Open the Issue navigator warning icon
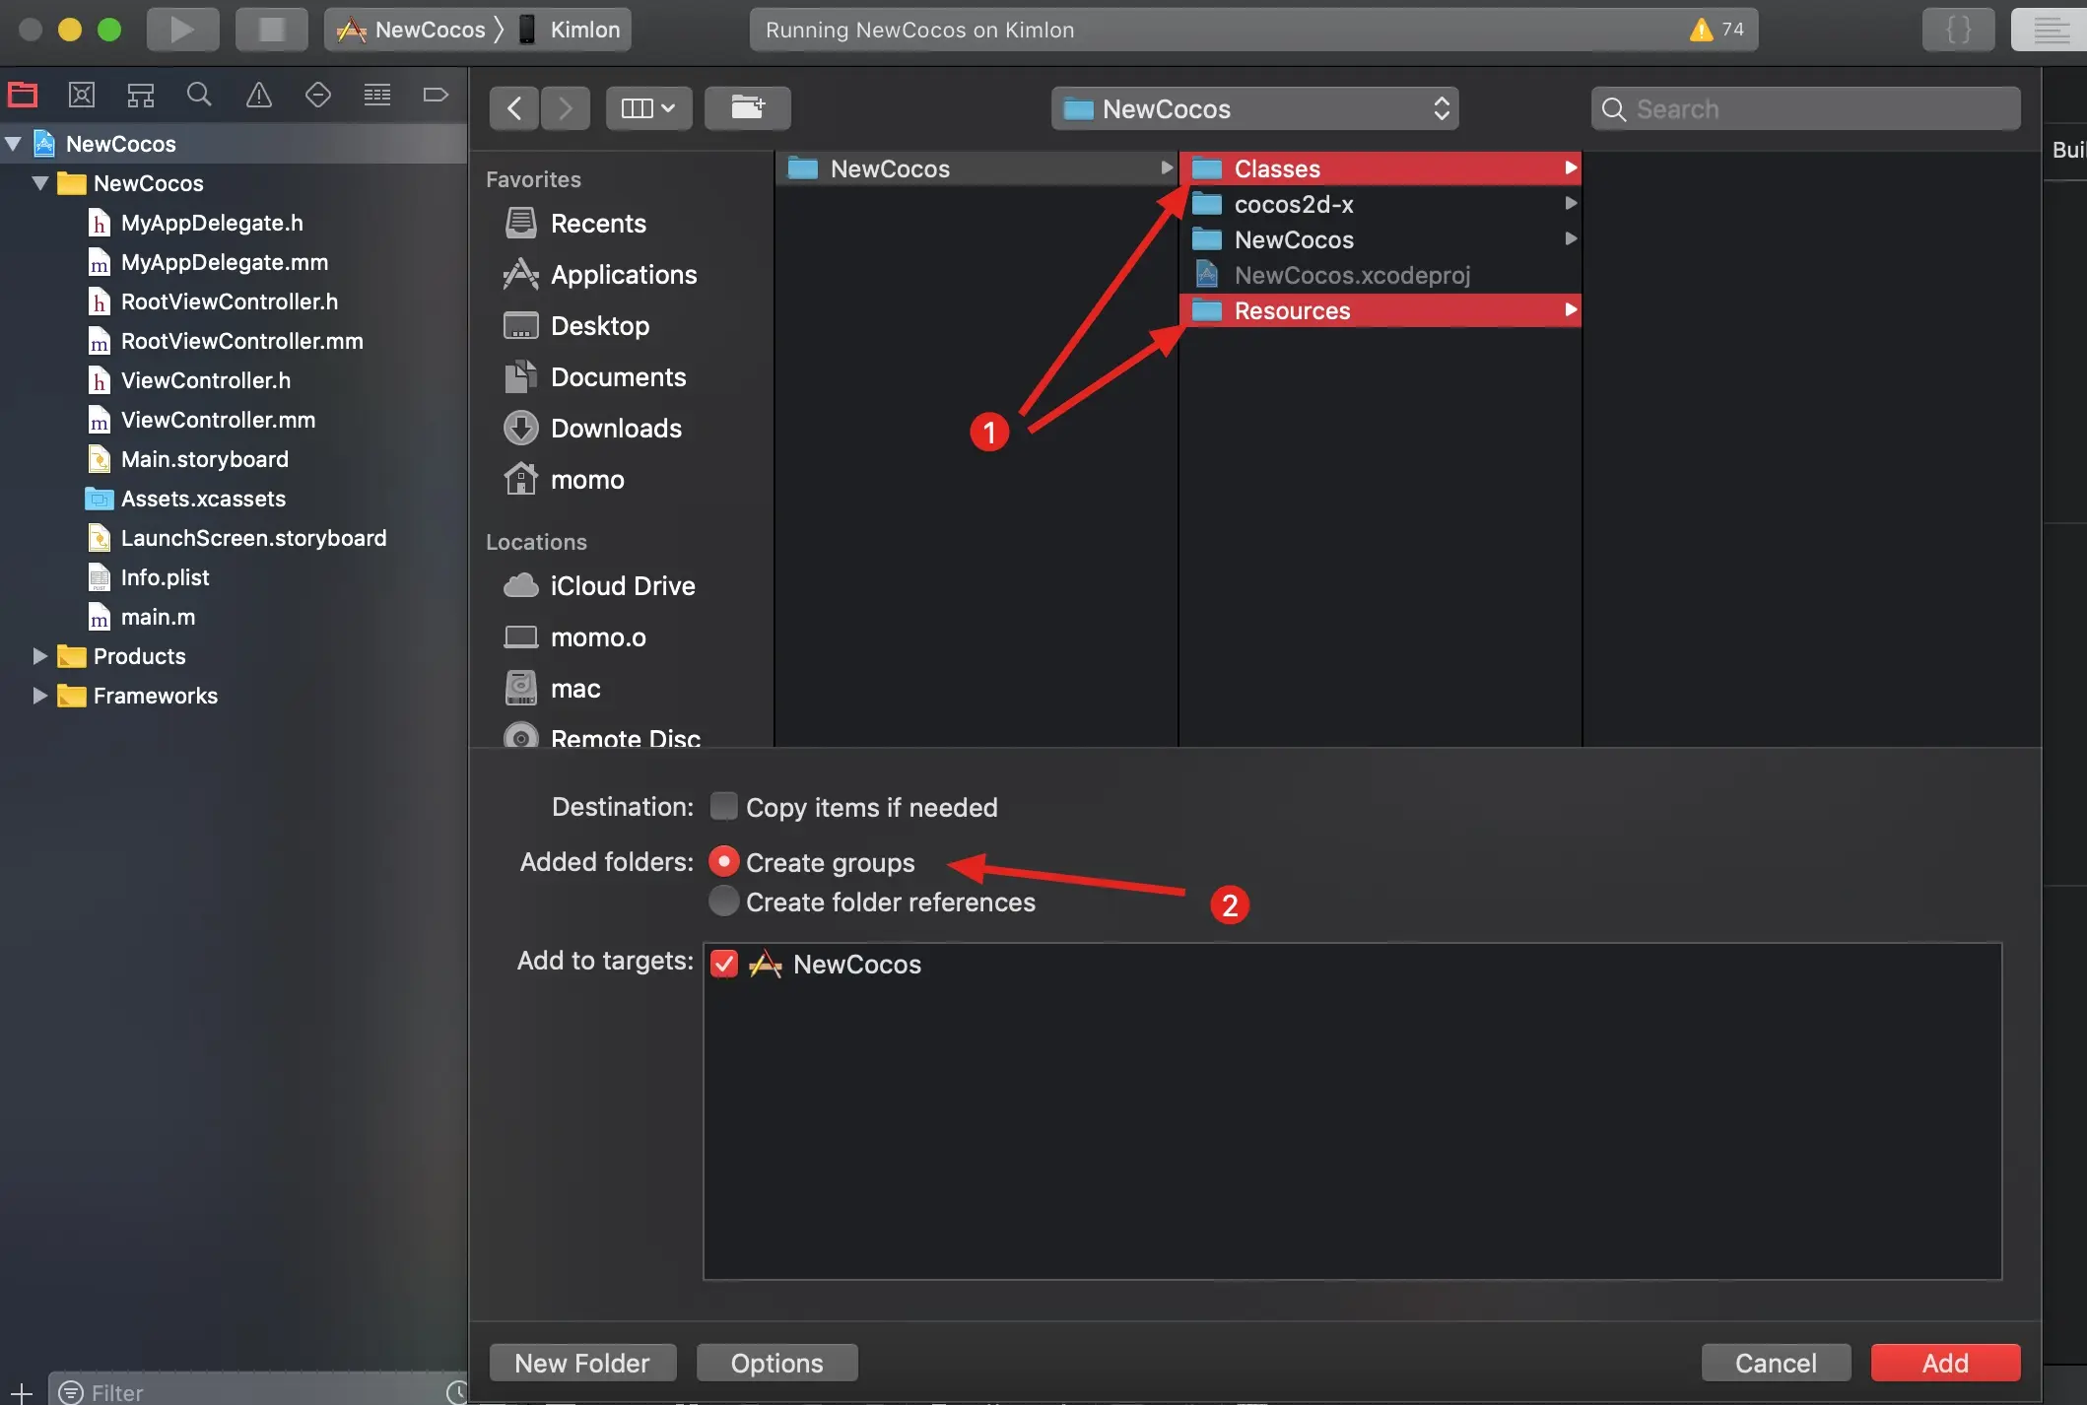Screen dimensions: 2087x1405 tap(258, 95)
